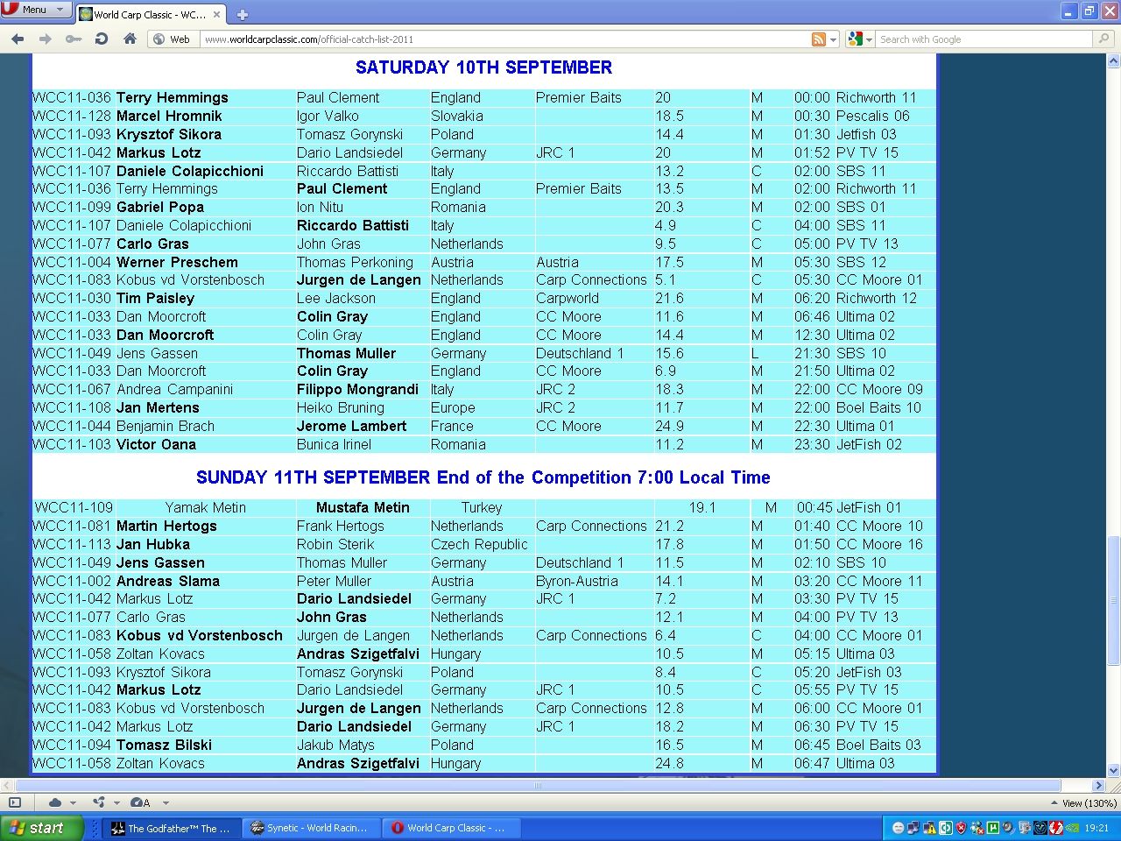Image resolution: width=1121 pixels, height=841 pixels.
Task: Click the View (130%) zoom control
Action: coord(1084,802)
